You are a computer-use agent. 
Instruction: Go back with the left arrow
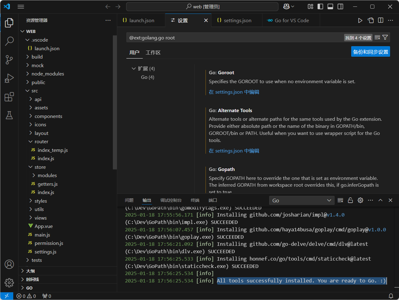coord(108,6)
